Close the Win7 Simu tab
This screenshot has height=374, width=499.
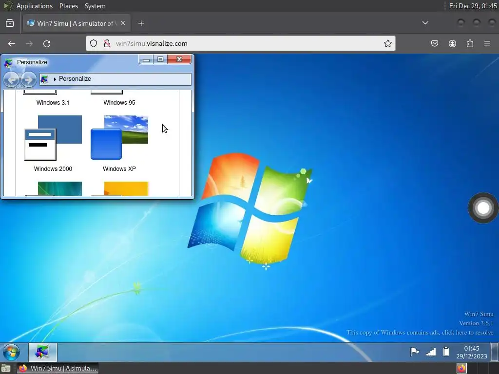123,23
